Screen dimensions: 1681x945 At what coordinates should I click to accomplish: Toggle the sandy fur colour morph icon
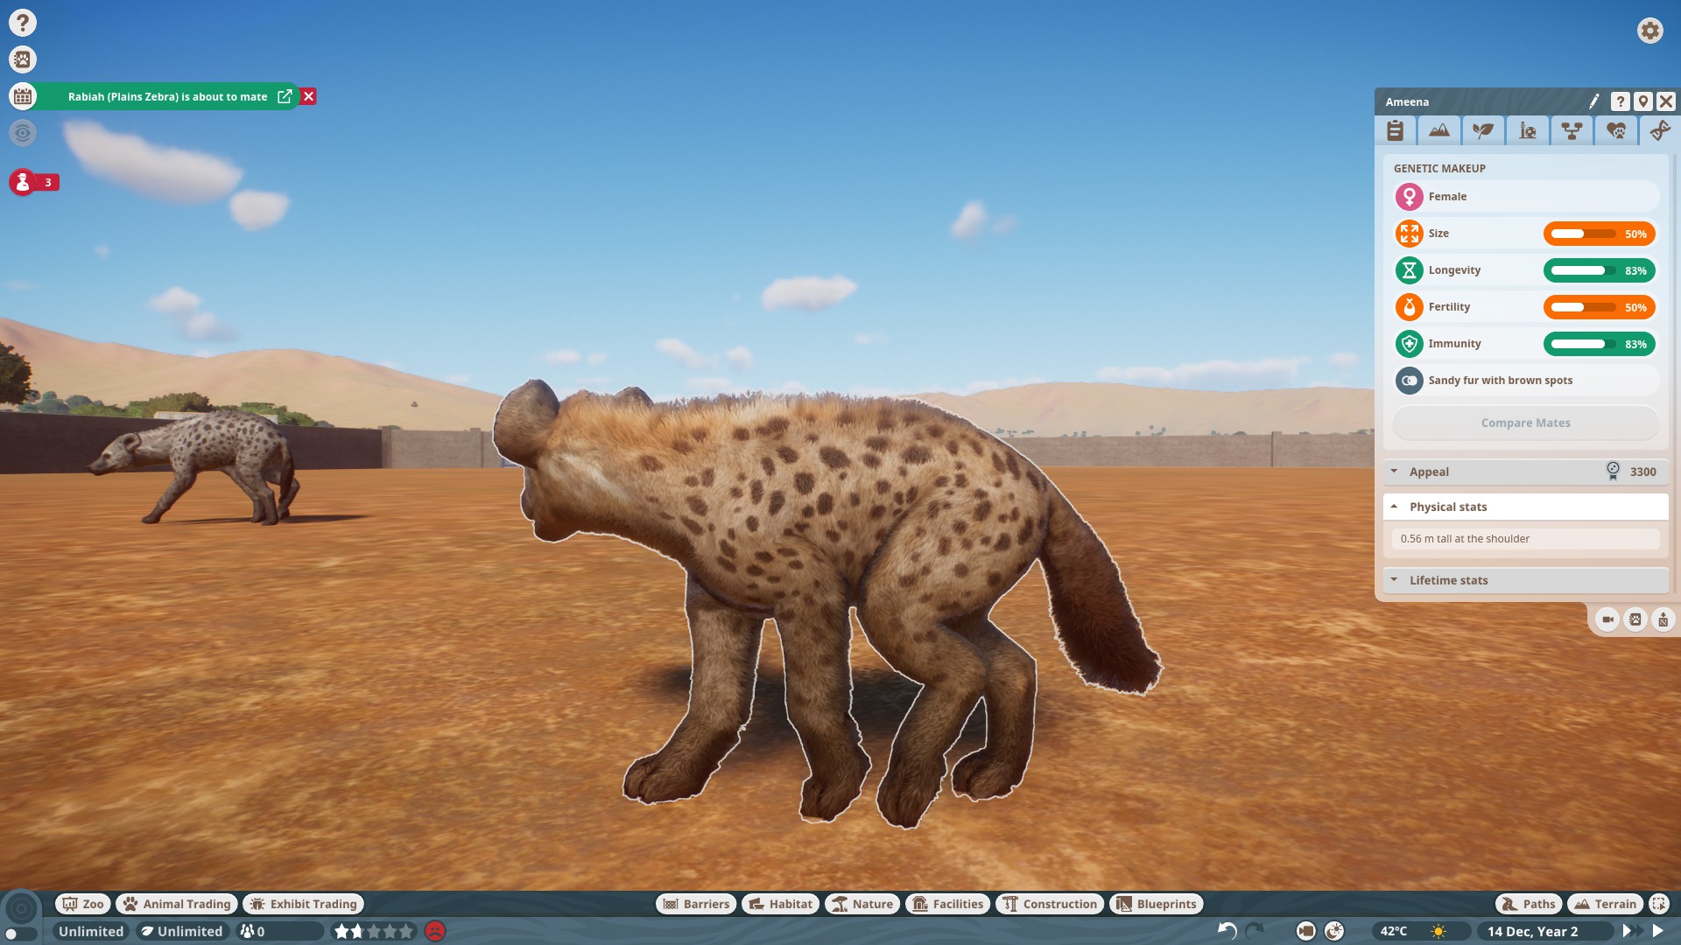1410,381
